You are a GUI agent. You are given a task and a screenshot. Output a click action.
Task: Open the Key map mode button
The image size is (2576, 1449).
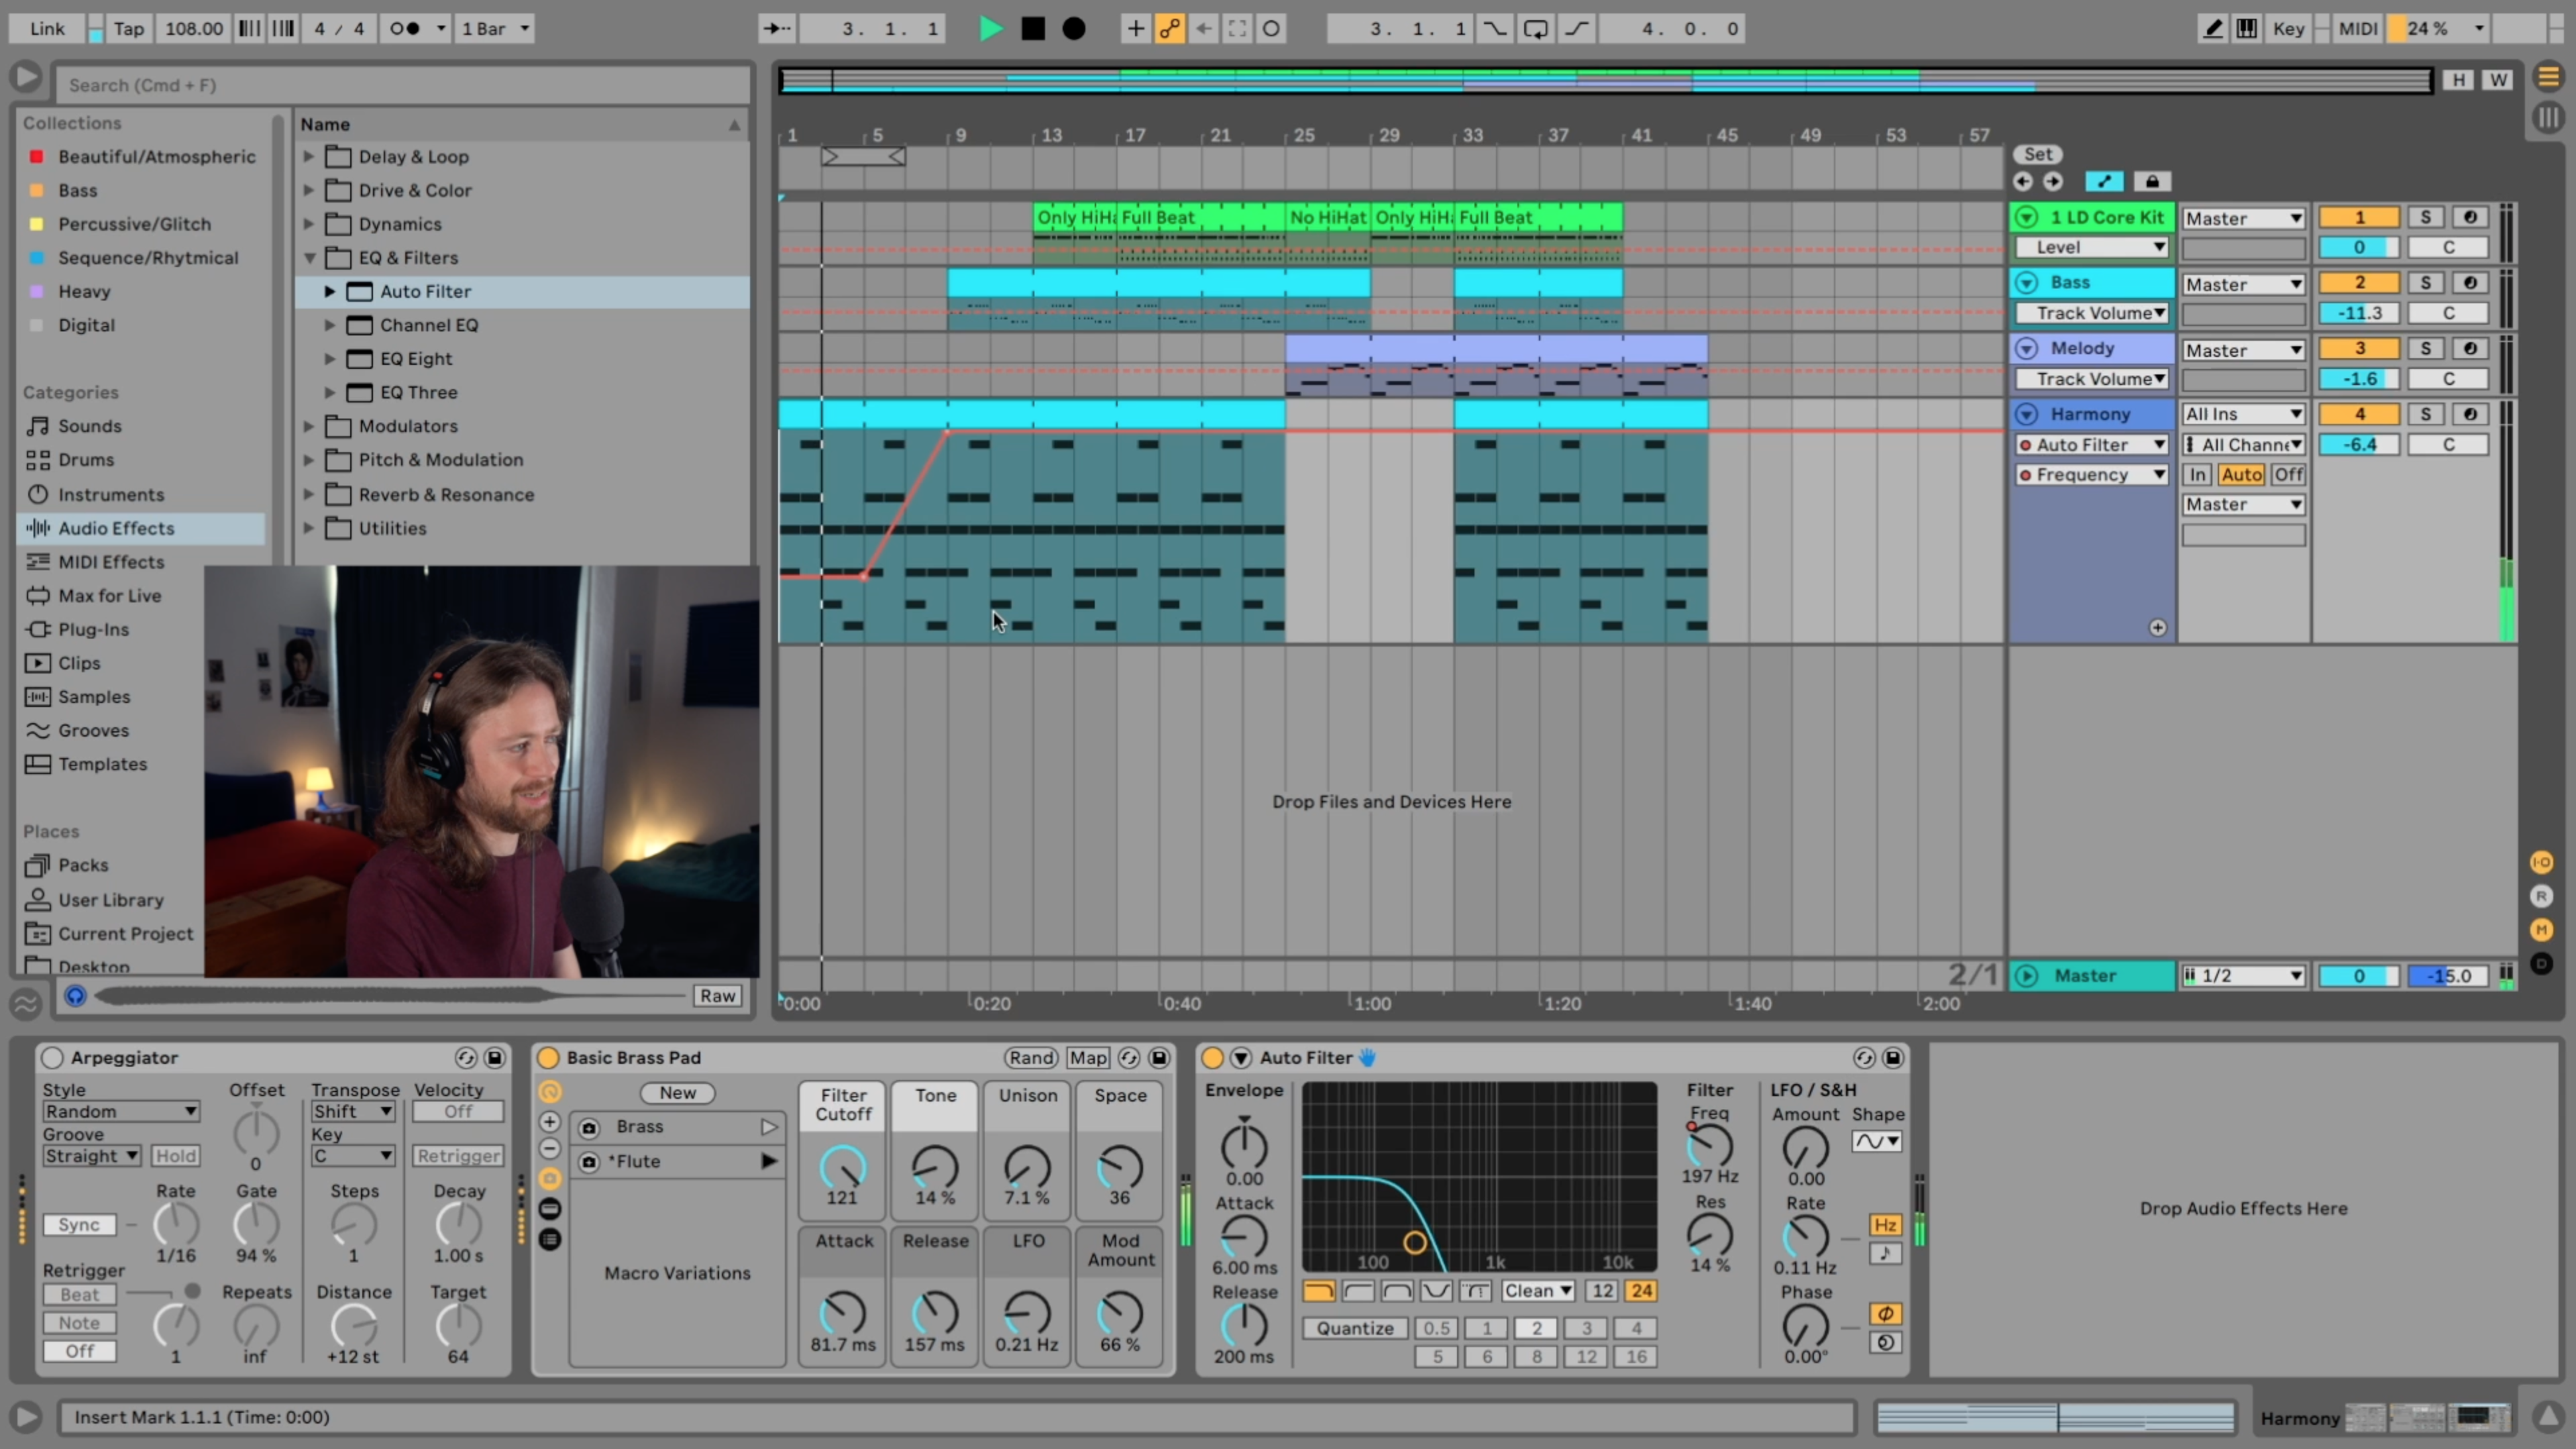[2288, 28]
